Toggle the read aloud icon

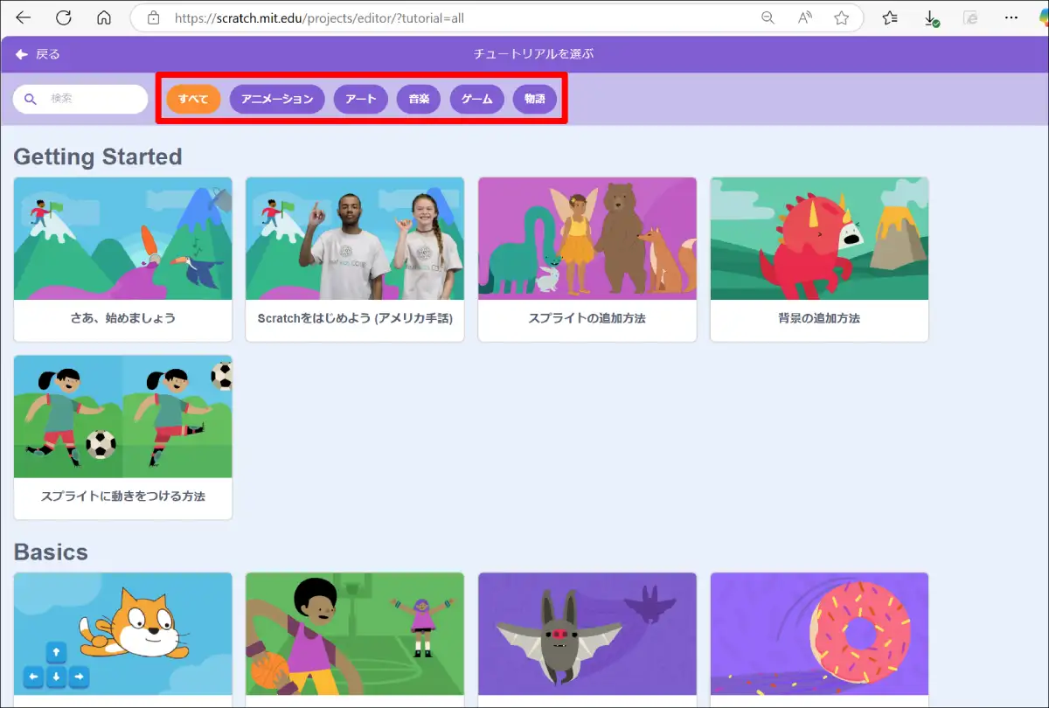click(x=804, y=17)
